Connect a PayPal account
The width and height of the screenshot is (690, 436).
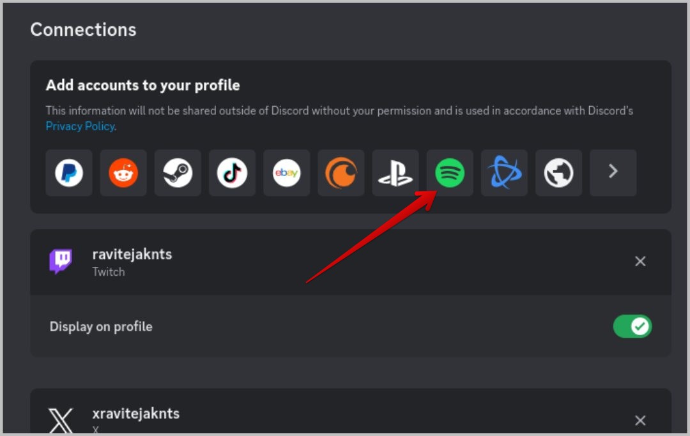69,173
